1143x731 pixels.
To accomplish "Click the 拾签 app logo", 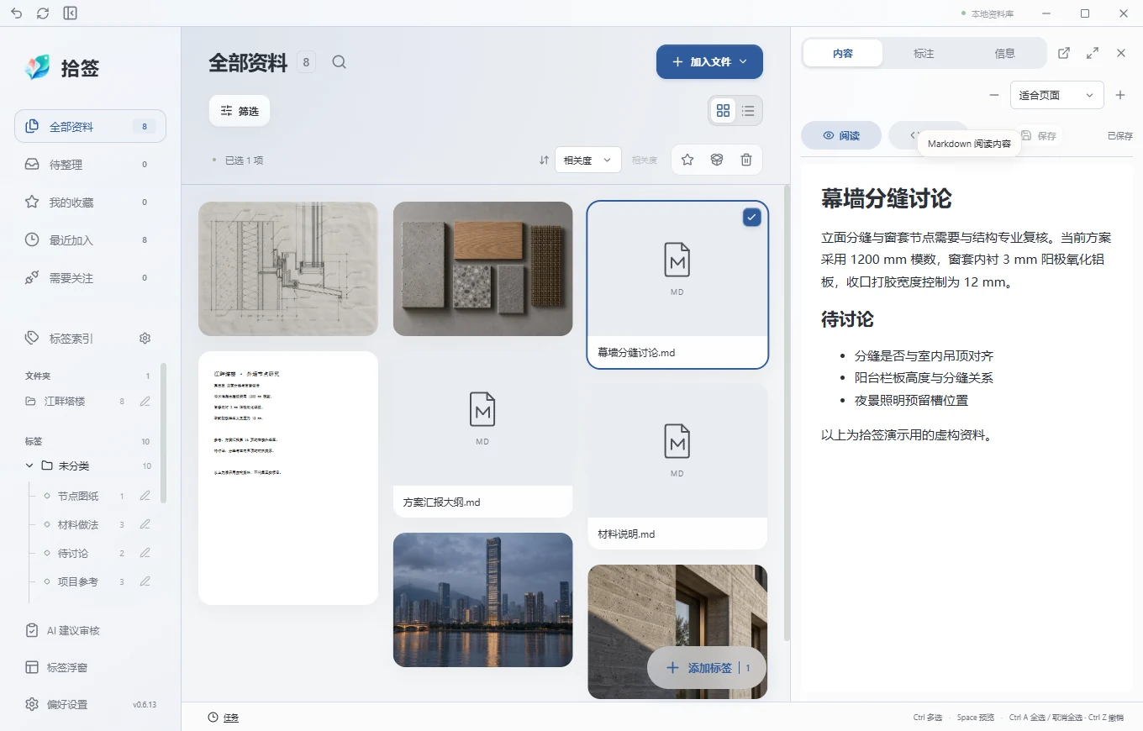I will [x=38, y=67].
